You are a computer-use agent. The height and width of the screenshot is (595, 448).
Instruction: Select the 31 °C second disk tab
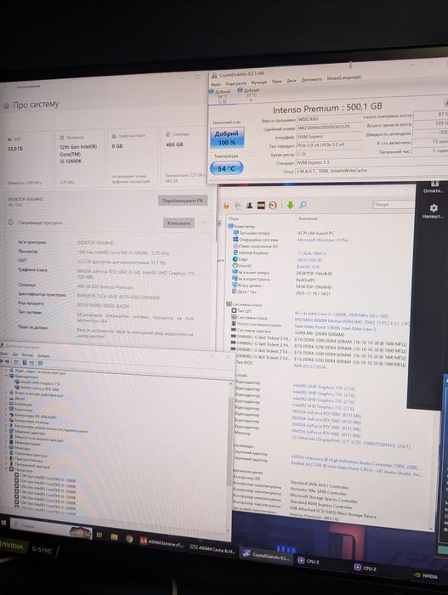click(x=249, y=94)
